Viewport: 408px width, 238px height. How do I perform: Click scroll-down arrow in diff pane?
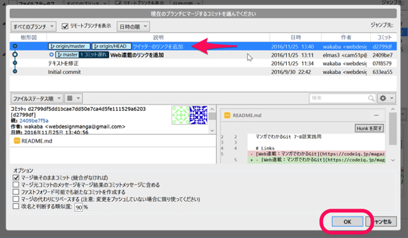pyautogui.click(x=393, y=160)
